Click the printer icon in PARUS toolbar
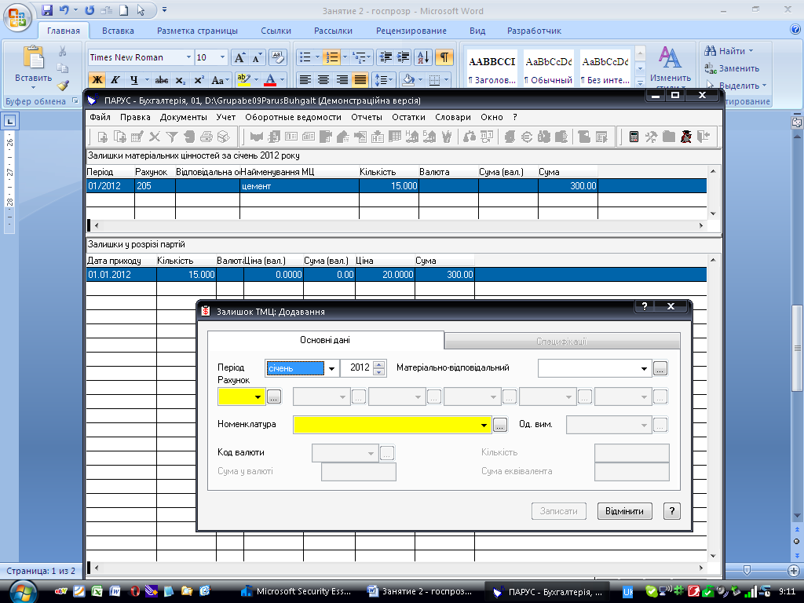Viewport: 804px width, 603px height. pos(206,137)
